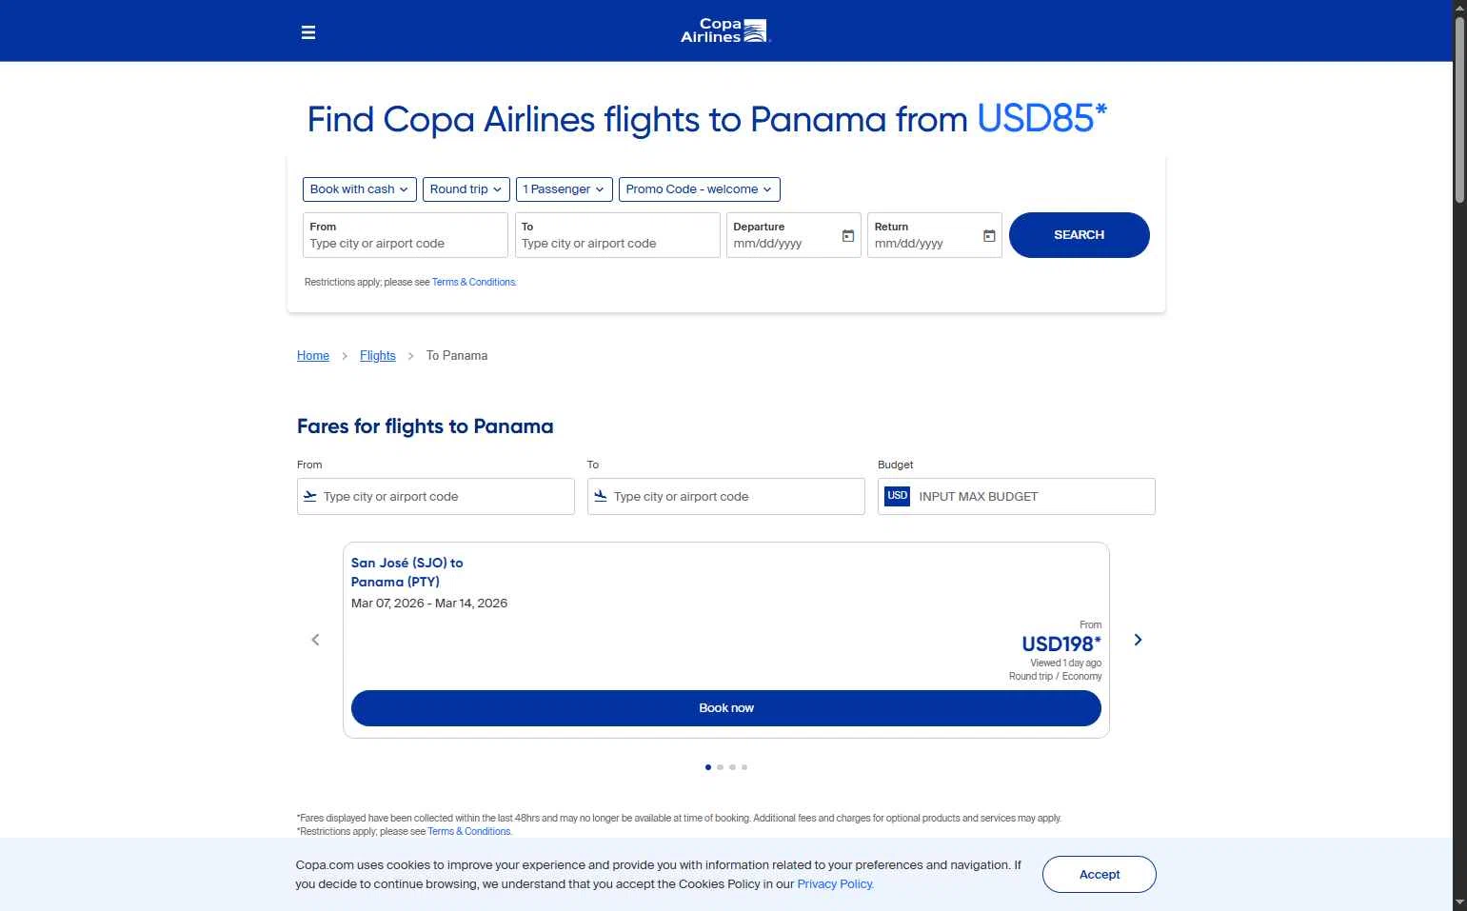Click Book now for San José fare

[725, 708]
